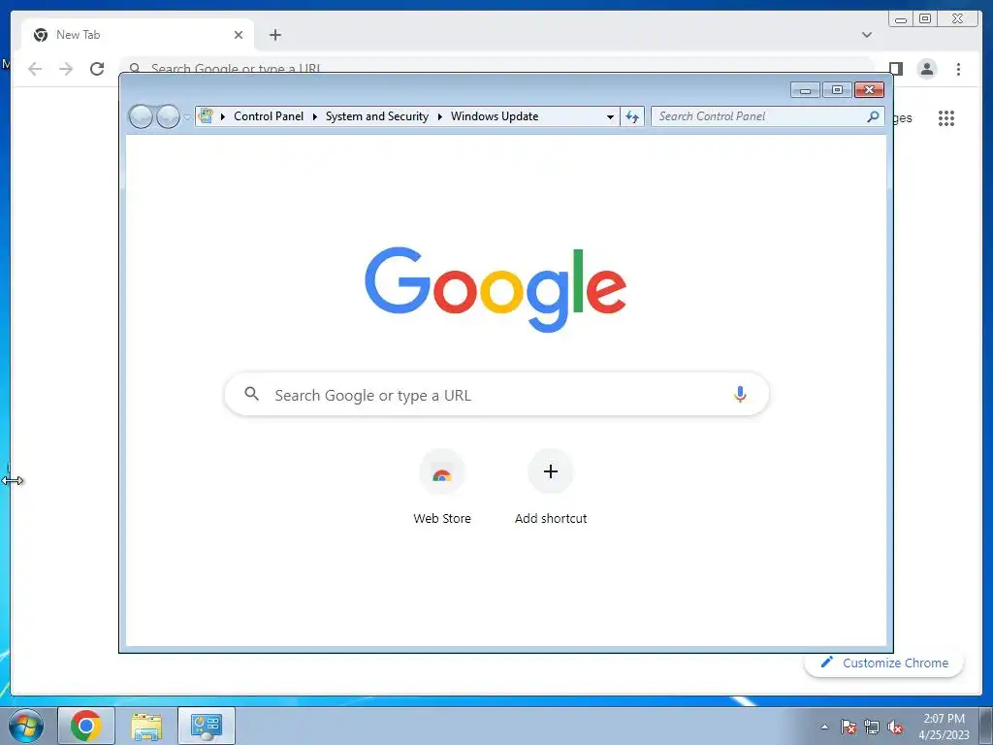Open a new tab with the plus button

click(274, 35)
